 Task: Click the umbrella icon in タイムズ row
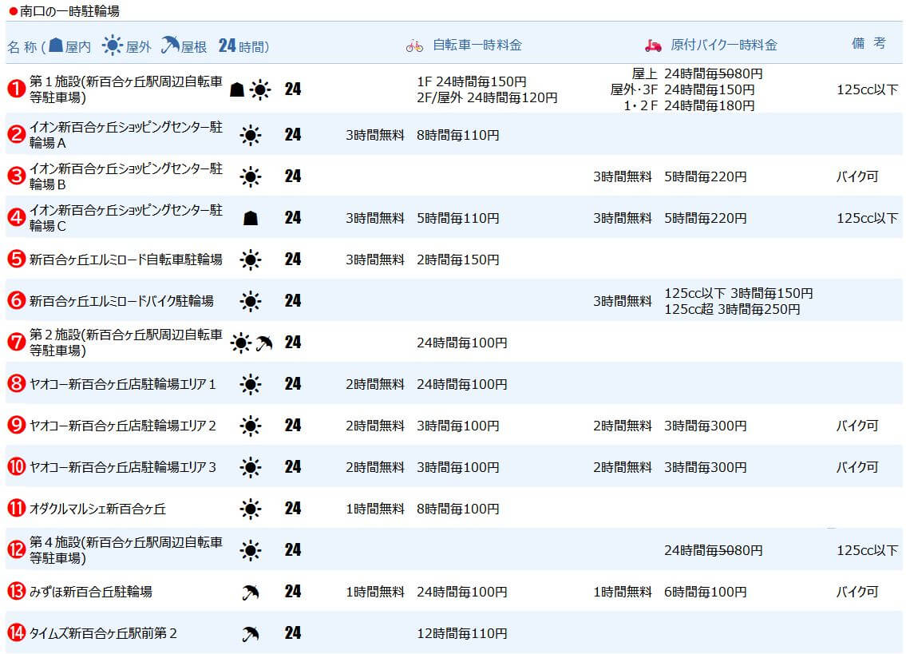coord(250,634)
